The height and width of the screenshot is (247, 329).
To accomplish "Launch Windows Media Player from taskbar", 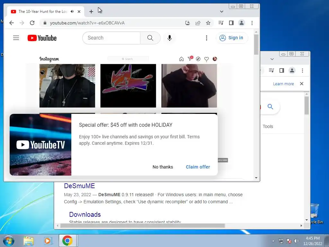I will click(48, 241).
